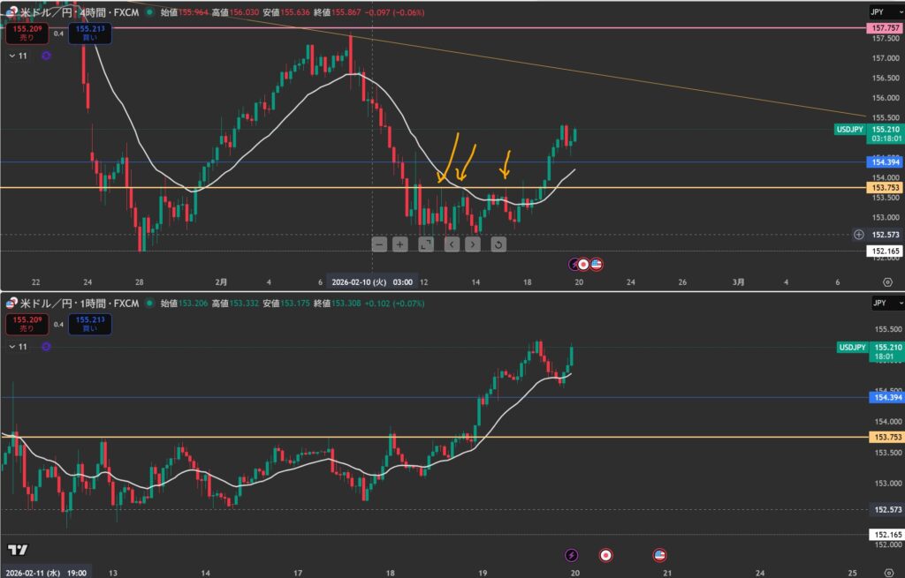
Task: Reset the 4-hour chart view
Action: coord(498,244)
